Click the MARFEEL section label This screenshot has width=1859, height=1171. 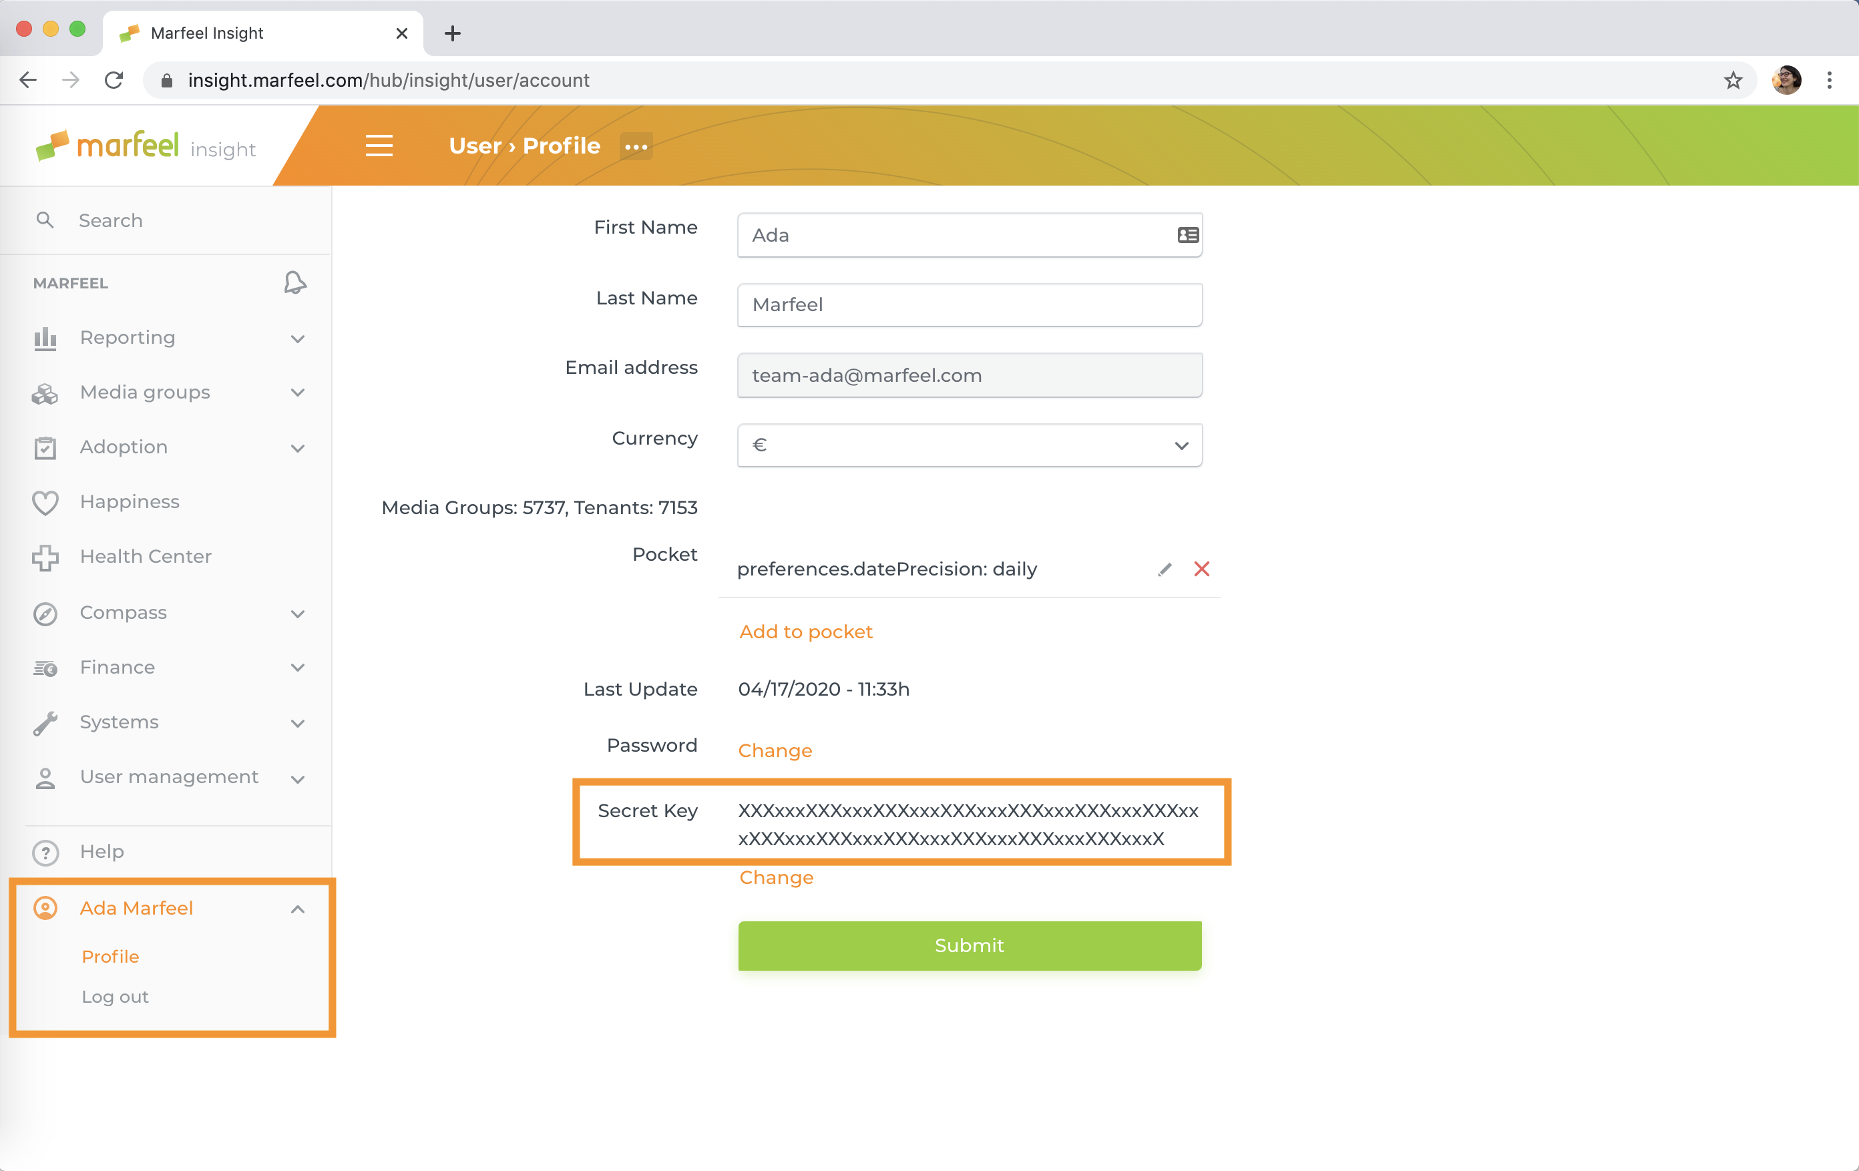pyautogui.click(x=70, y=283)
